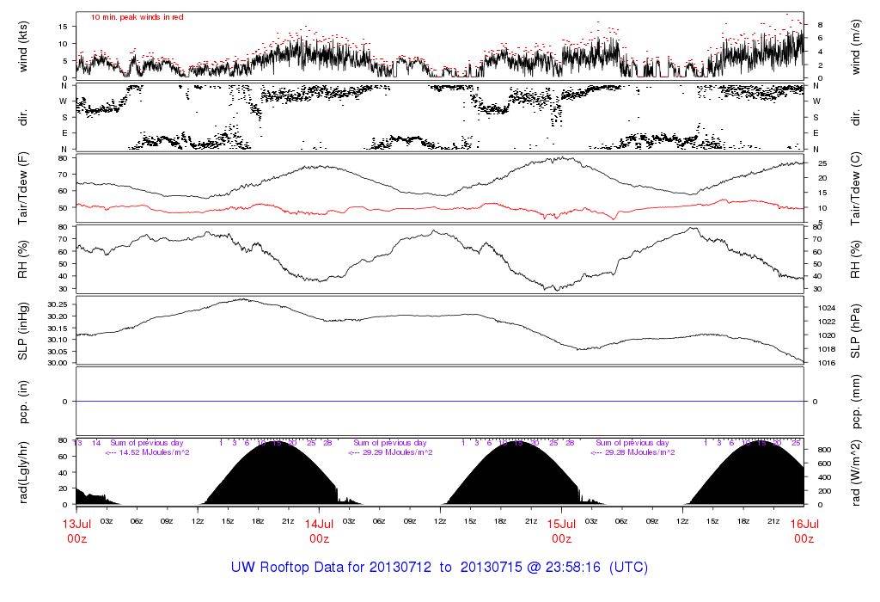The width and height of the screenshot is (880, 602).
Task: Select the 'rad (W/m^2)' axis label
Action: click(x=857, y=471)
